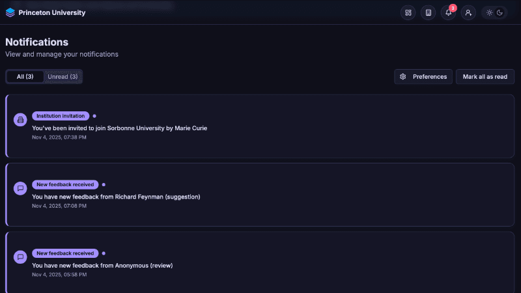The height and width of the screenshot is (293, 521).
Task: Click Mark all as read
Action: [x=485, y=77]
